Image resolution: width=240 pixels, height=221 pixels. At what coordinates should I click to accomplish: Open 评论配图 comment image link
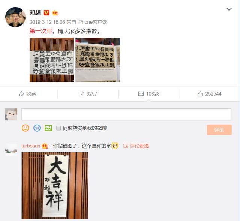[136, 146]
